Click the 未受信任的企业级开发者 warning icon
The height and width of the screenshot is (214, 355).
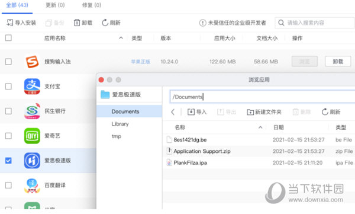tap(202, 23)
